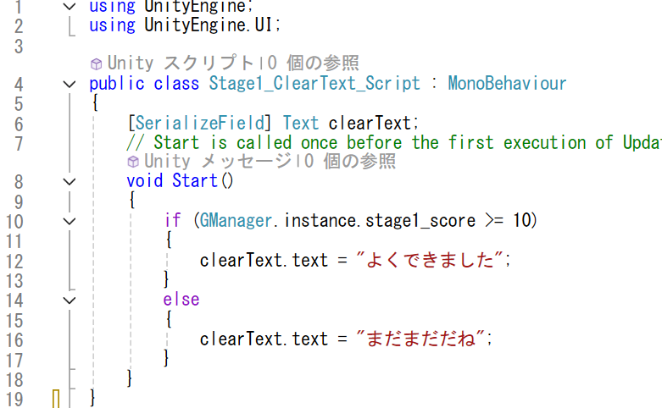Click line number 12 in the gutter
Screen dimensions: 662x408
[14, 262]
